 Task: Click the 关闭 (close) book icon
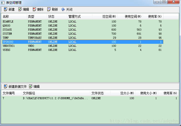pyautogui.click(x=63, y=9)
